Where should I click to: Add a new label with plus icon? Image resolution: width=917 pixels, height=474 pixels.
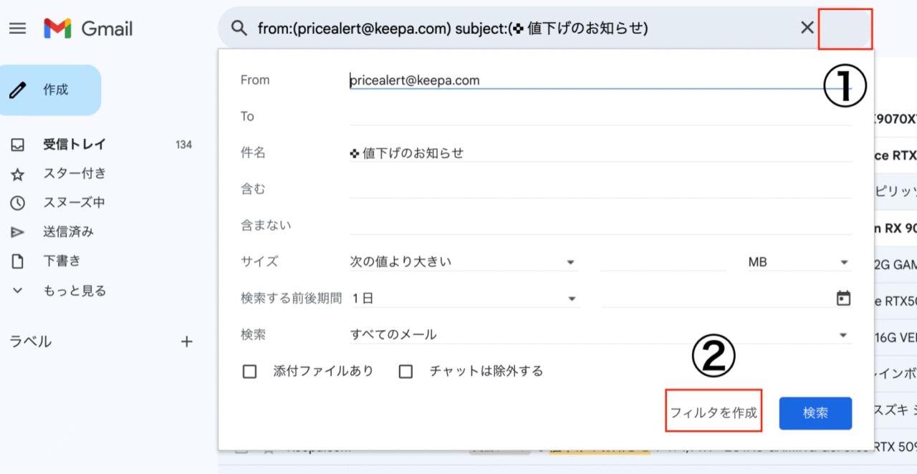click(187, 342)
